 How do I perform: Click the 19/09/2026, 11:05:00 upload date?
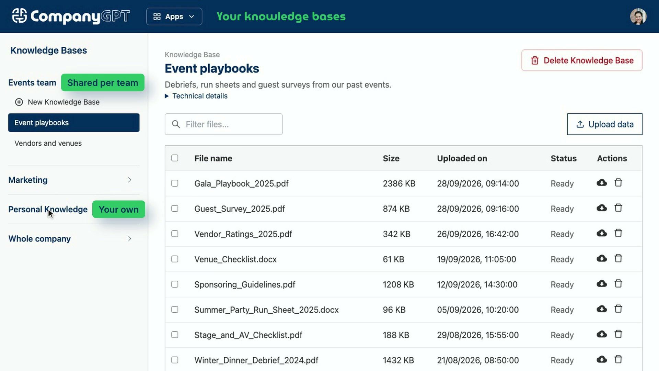pyautogui.click(x=476, y=259)
